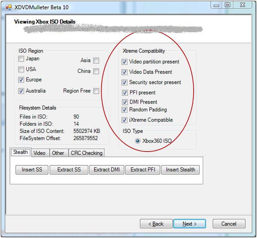Click the Viewing Xbox ISO Details heading
This screenshot has width=257, height=238.
45,22
